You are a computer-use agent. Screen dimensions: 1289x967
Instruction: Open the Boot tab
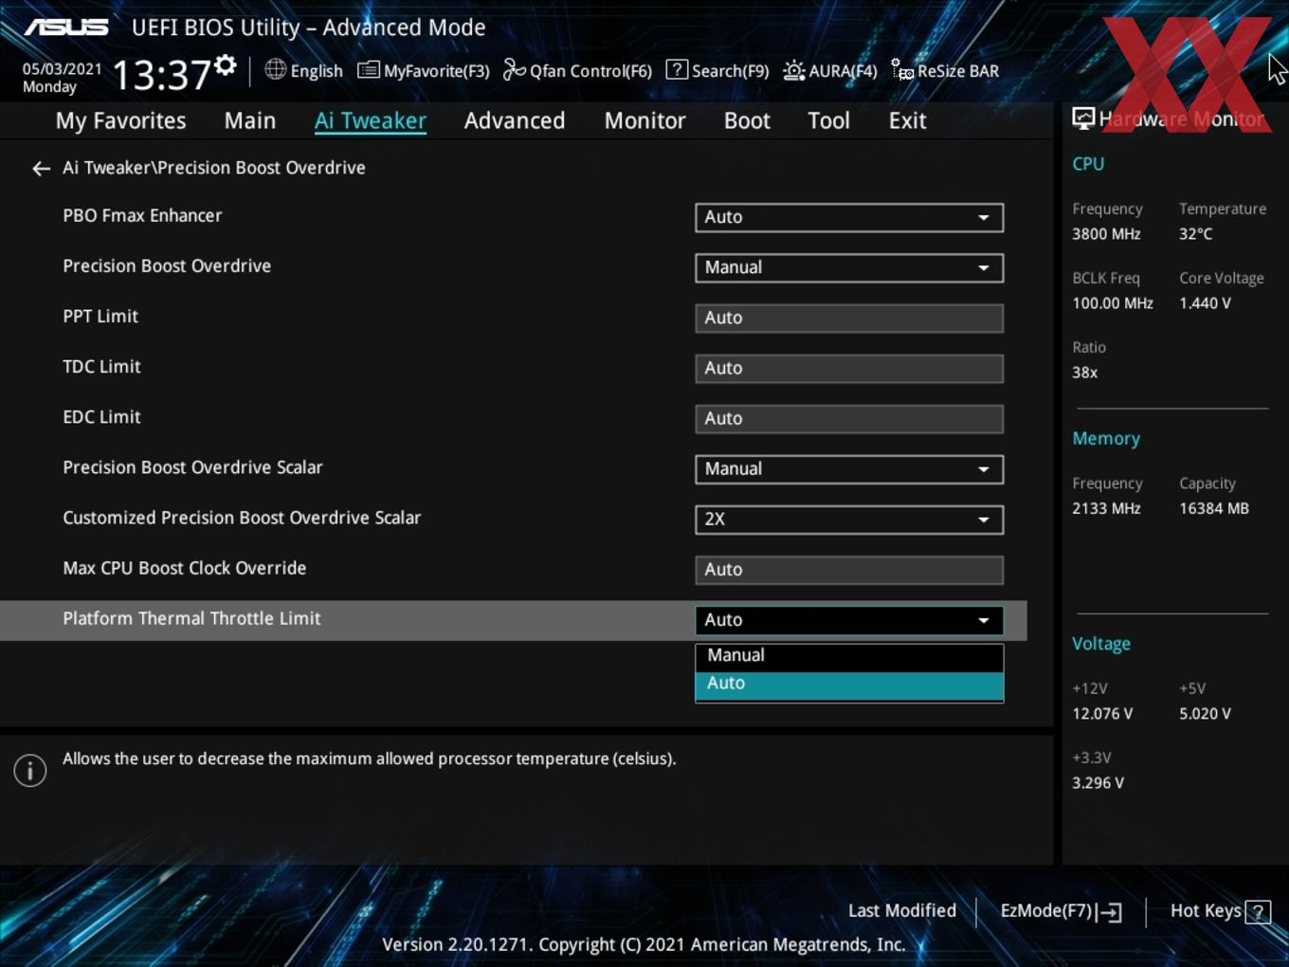(x=747, y=120)
